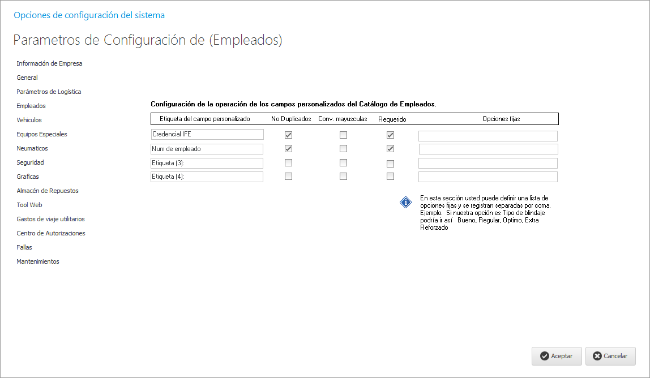Switch to Centro de Autorizaciones

pyautogui.click(x=51, y=233)
